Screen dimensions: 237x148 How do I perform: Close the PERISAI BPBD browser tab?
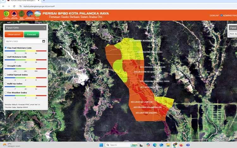38,1
